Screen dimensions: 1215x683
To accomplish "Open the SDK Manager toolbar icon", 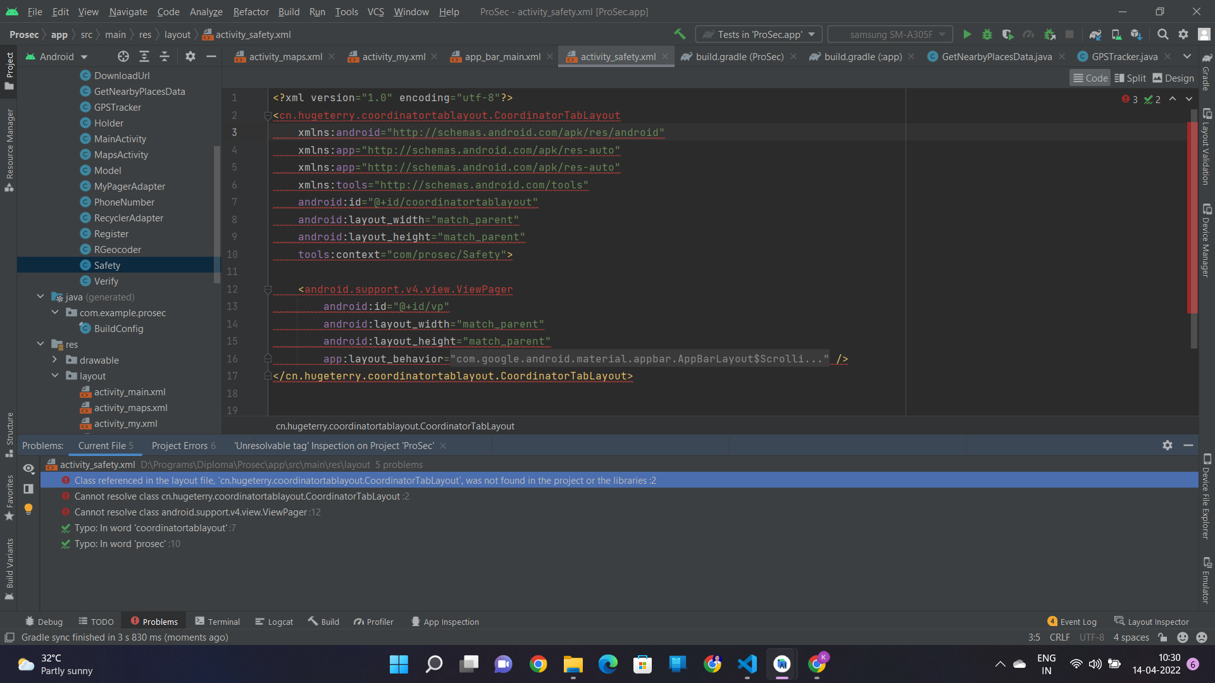I will 1137,34.
